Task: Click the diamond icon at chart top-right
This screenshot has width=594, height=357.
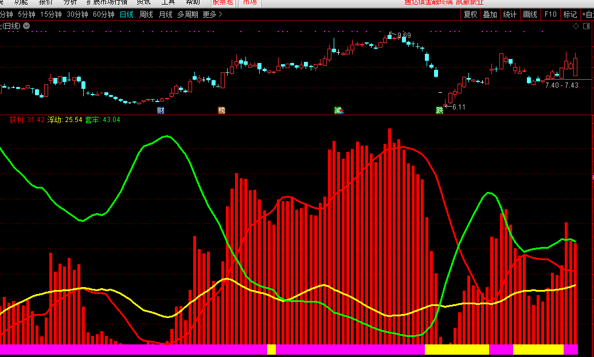Action: (576, 26)
